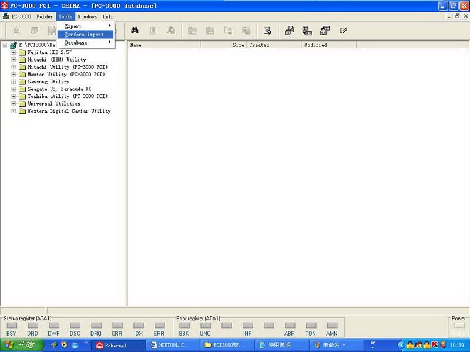
Task: Switch to Pckernel taskbar button
Action: tap(118, 346)
